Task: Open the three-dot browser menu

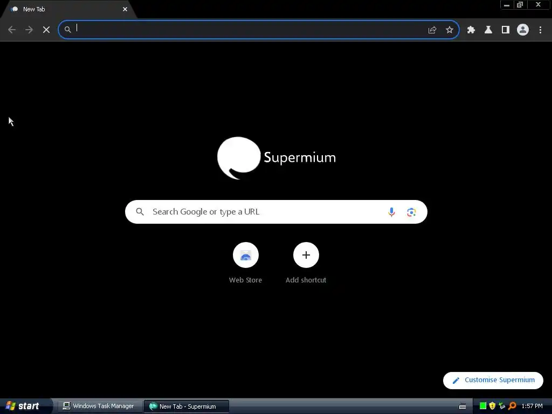Action: [540, 30]
